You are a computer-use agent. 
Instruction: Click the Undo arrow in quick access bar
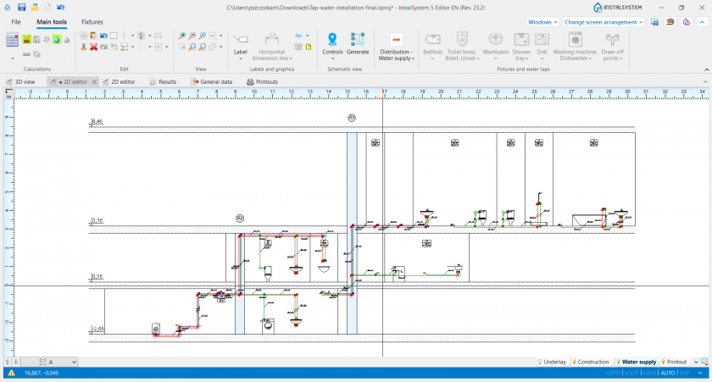60,7
